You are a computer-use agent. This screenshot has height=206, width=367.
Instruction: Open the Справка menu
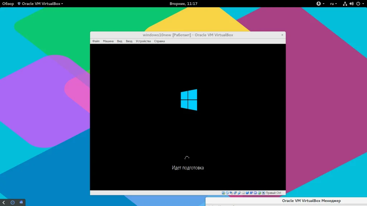[159, 41]
